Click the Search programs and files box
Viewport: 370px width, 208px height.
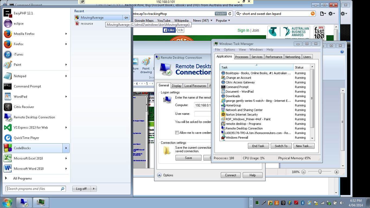tap(36, 189)
